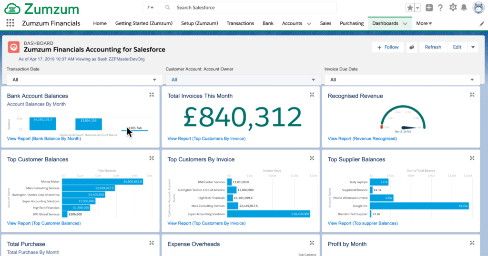Open the Help question mark icon
Viewport: 488px width, 256px height.
coord(440,8)
